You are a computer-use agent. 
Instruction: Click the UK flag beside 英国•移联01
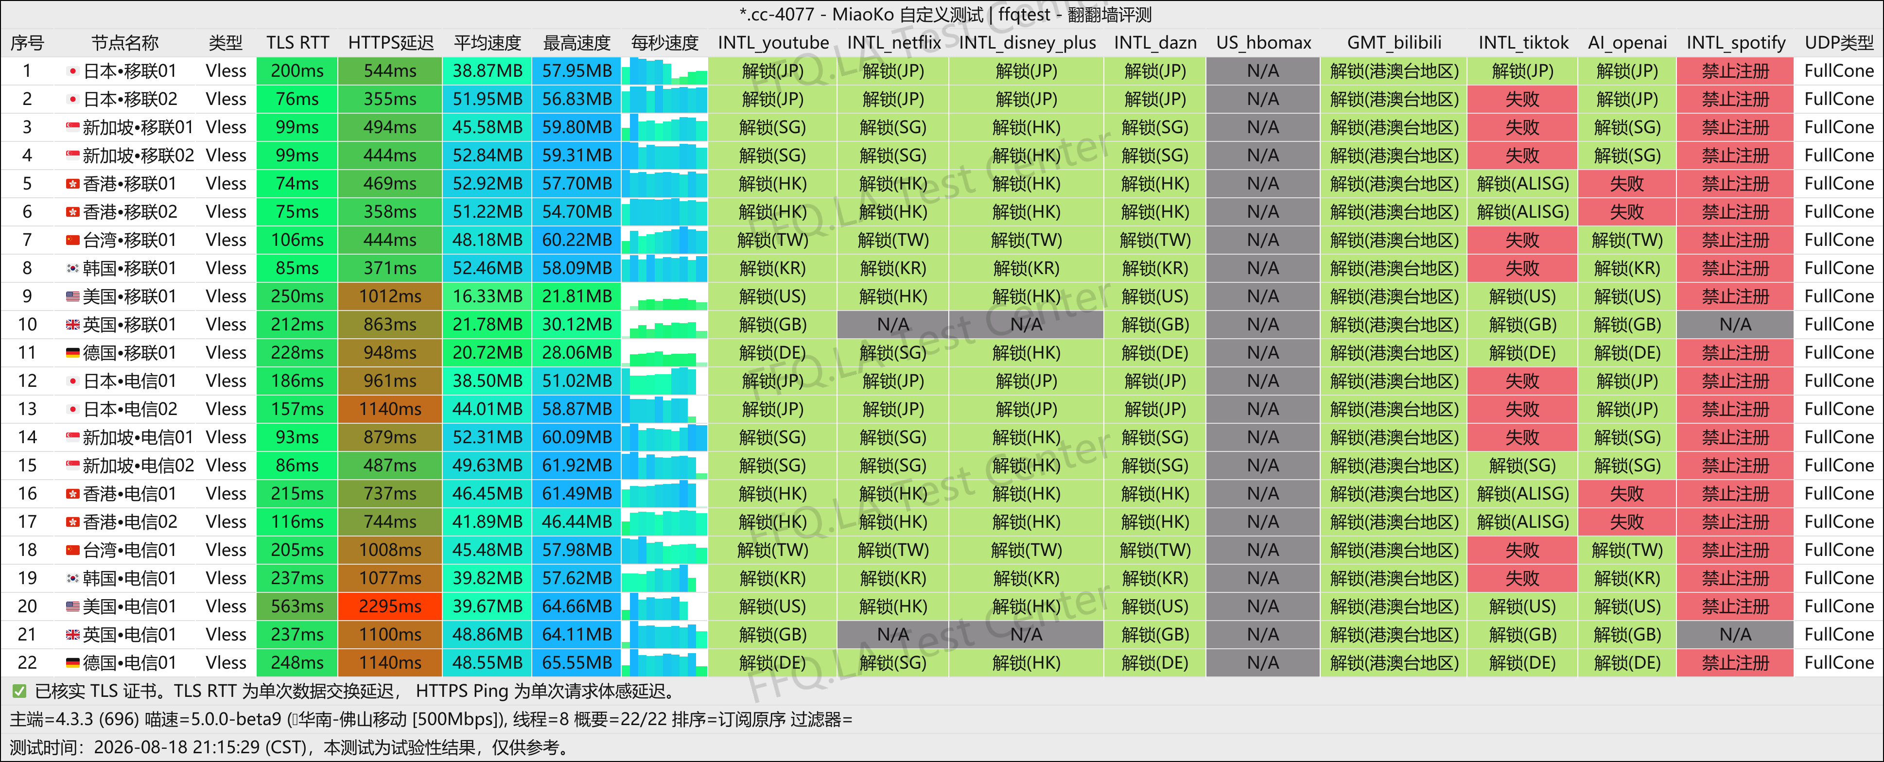tap(72, 325)
